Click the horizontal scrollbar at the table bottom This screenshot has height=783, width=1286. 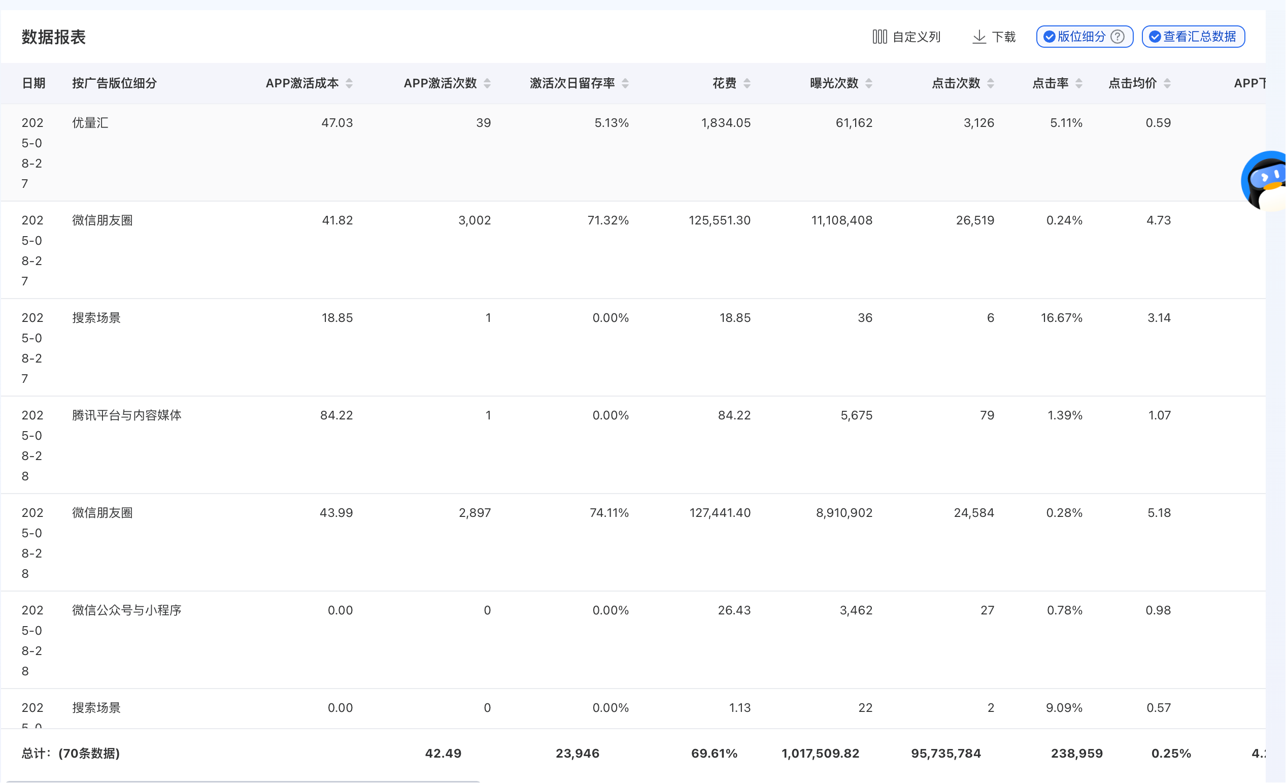click(243, 781)
